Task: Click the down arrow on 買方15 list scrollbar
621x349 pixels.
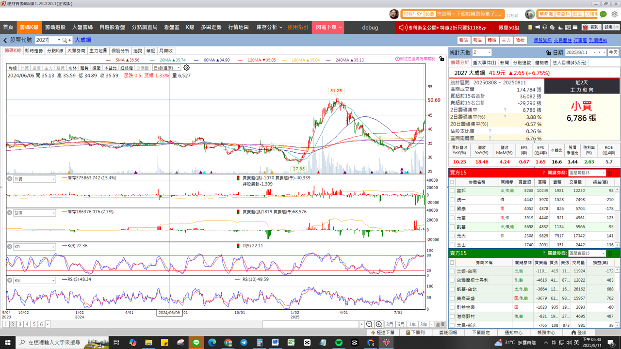Action: coord(617,245)
